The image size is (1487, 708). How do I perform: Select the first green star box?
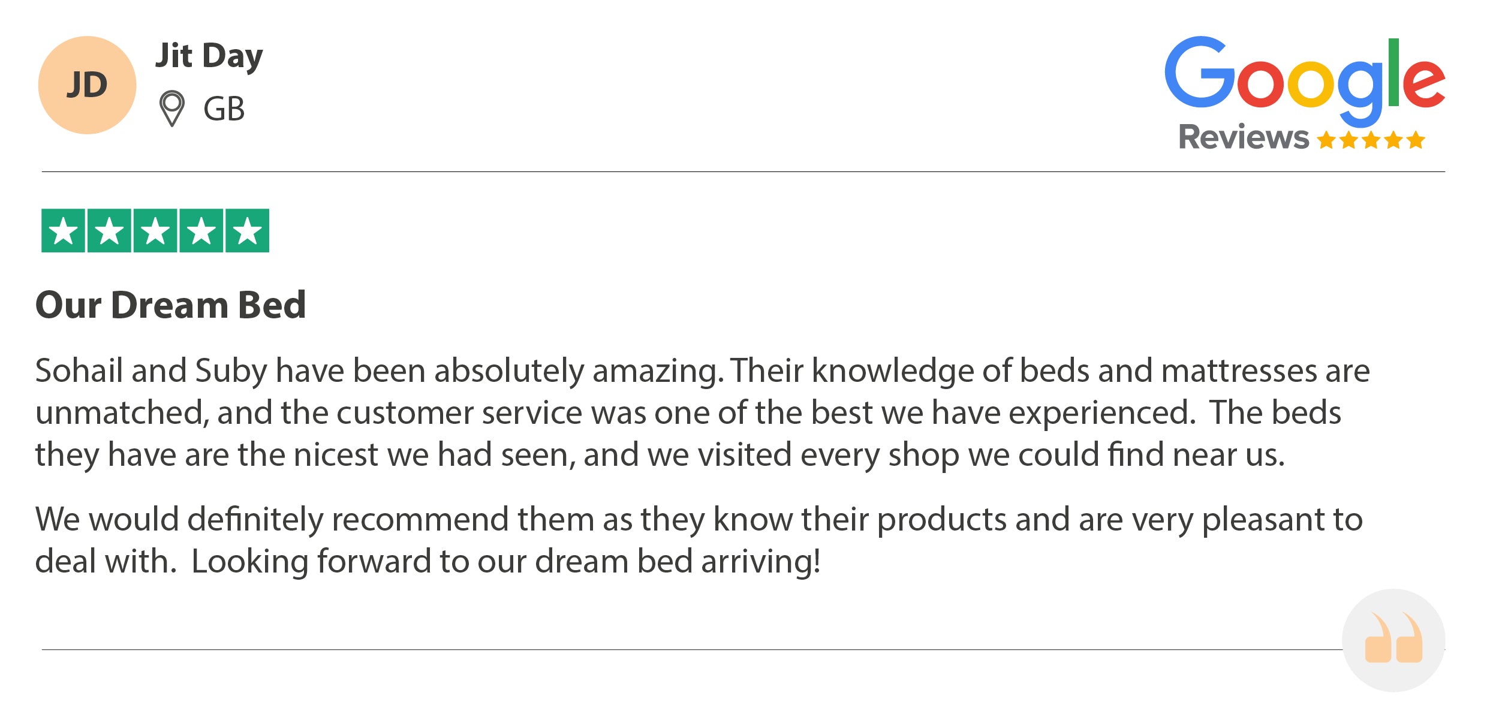click(63, 231)
